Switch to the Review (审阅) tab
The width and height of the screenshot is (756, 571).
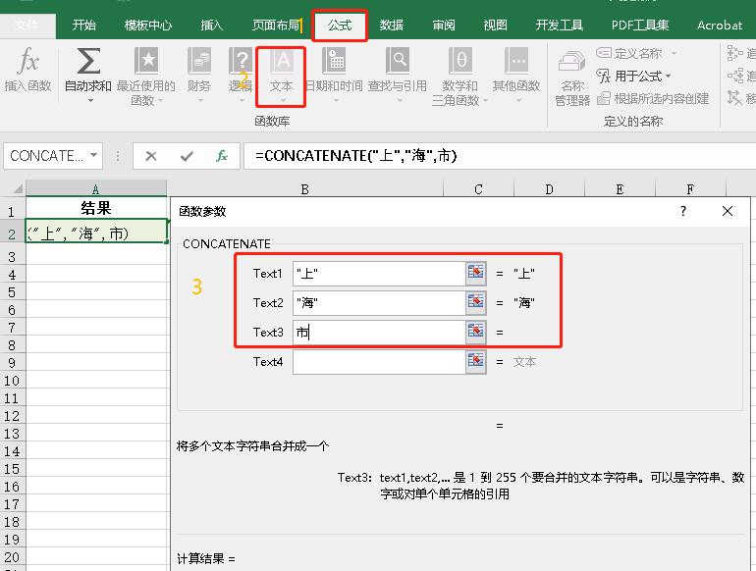(444, 26)
